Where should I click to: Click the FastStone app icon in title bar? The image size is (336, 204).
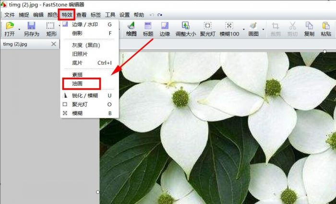(x=4, y=4)
